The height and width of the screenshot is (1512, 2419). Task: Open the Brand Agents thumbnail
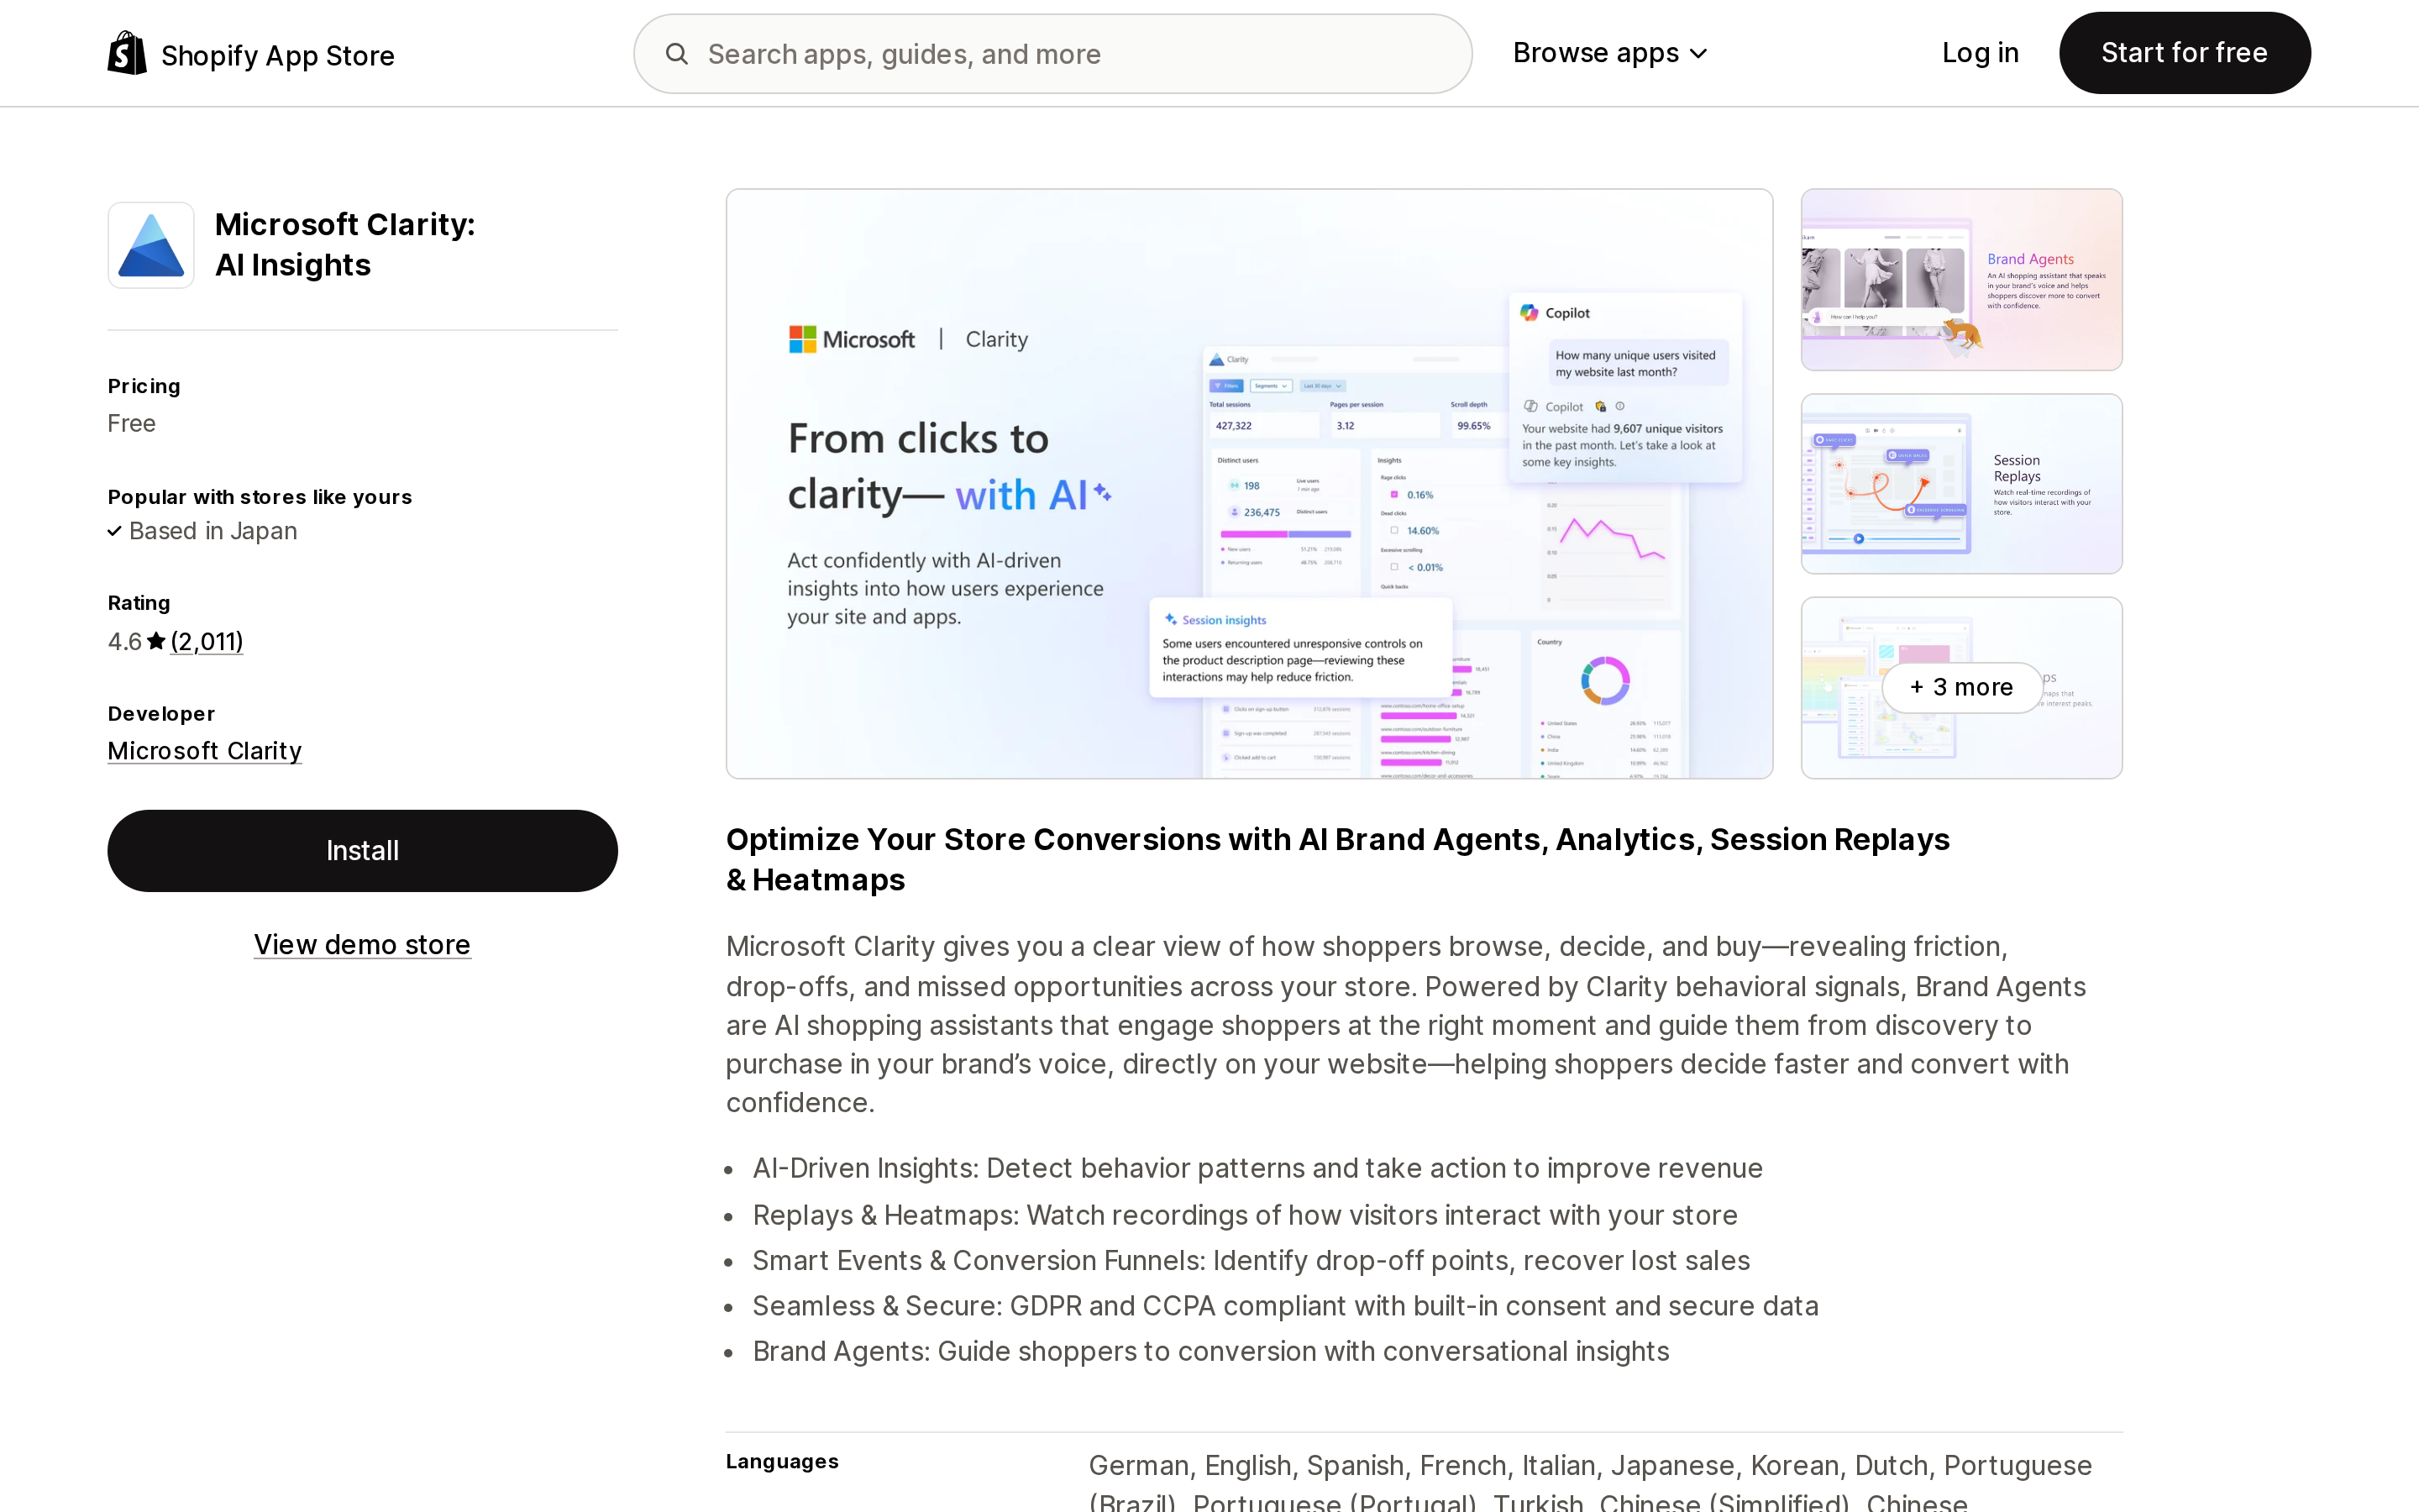click(1961, 280)
